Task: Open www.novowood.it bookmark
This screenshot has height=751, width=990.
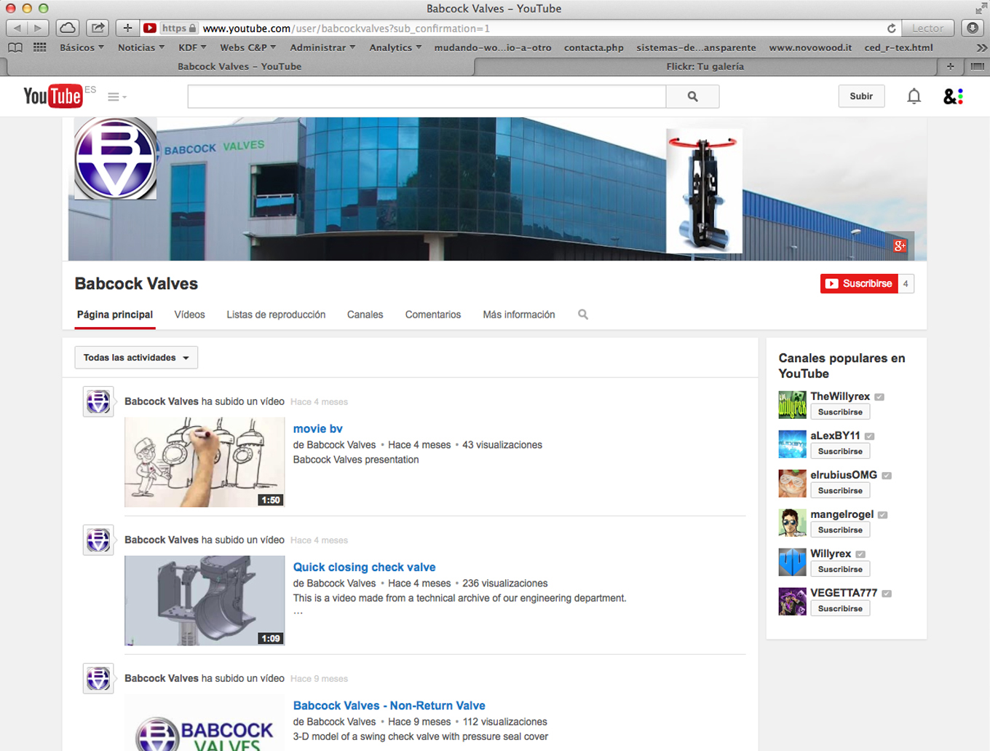Action: (810, 47)
